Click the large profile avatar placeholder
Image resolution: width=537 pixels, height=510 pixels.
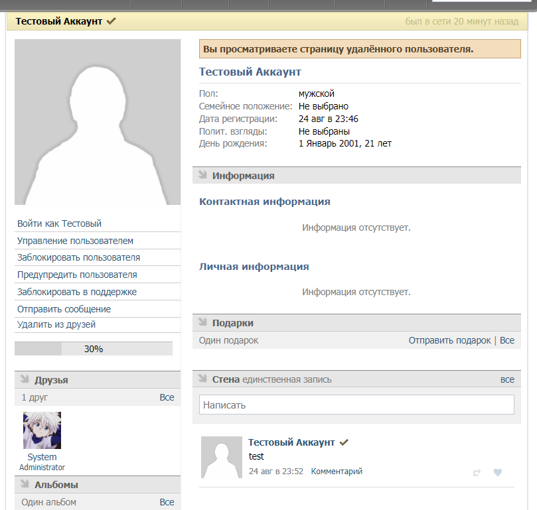(x=98, y=122)
